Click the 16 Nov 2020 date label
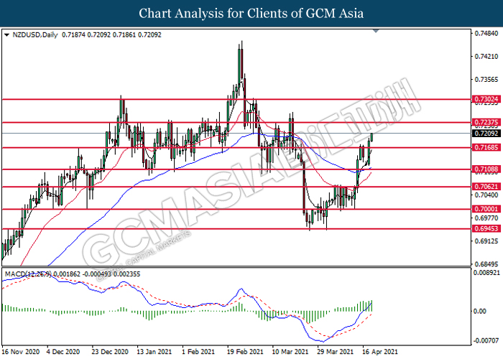This screenshot has width=503, height=359. coord(21,352)
